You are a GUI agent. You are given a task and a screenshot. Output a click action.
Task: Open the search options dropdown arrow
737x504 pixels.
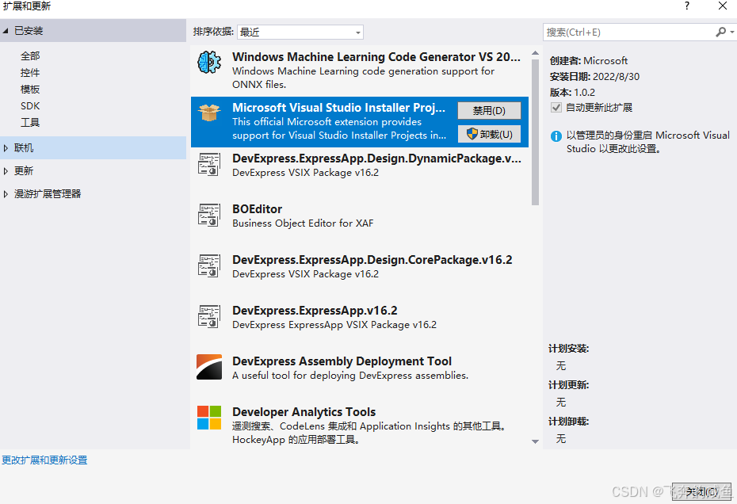click(731, 32)
